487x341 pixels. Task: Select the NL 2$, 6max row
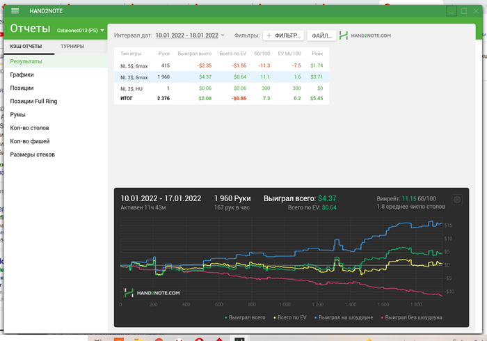221,77
